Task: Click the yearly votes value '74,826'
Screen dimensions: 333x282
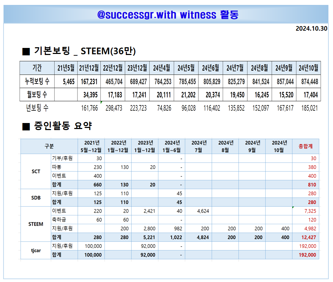Action: 164,108
